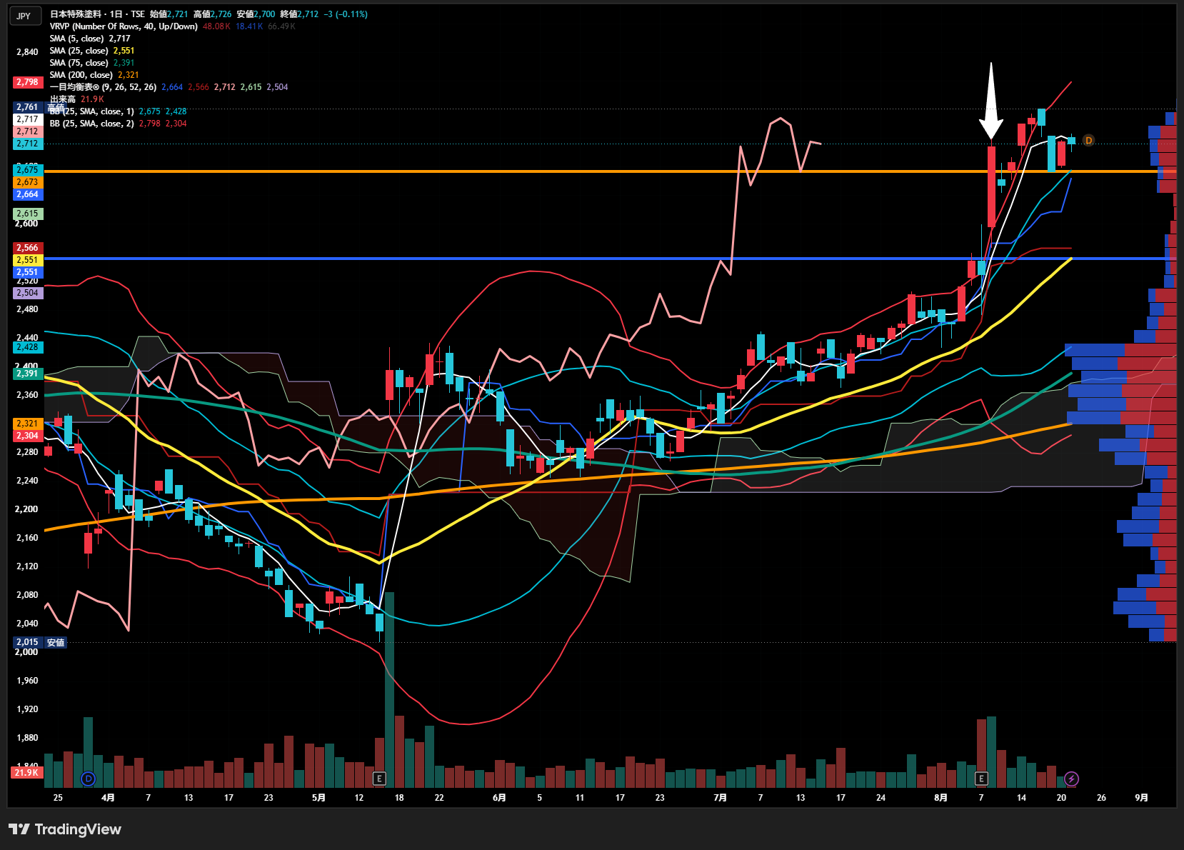1184x850 pixels.
Task: Click the white 2,717 price label
Action: [28, 119]
